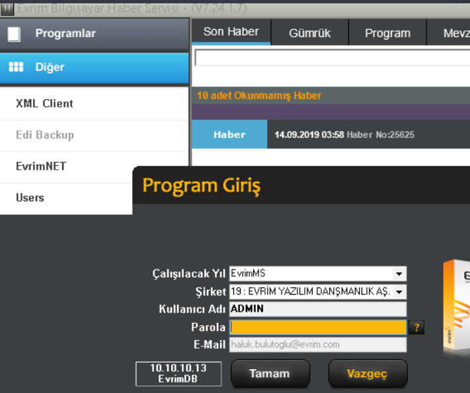This screenshot has width=470, height=393.
Task: Switch to the Son Haber tab
Action: coord(231,32)
